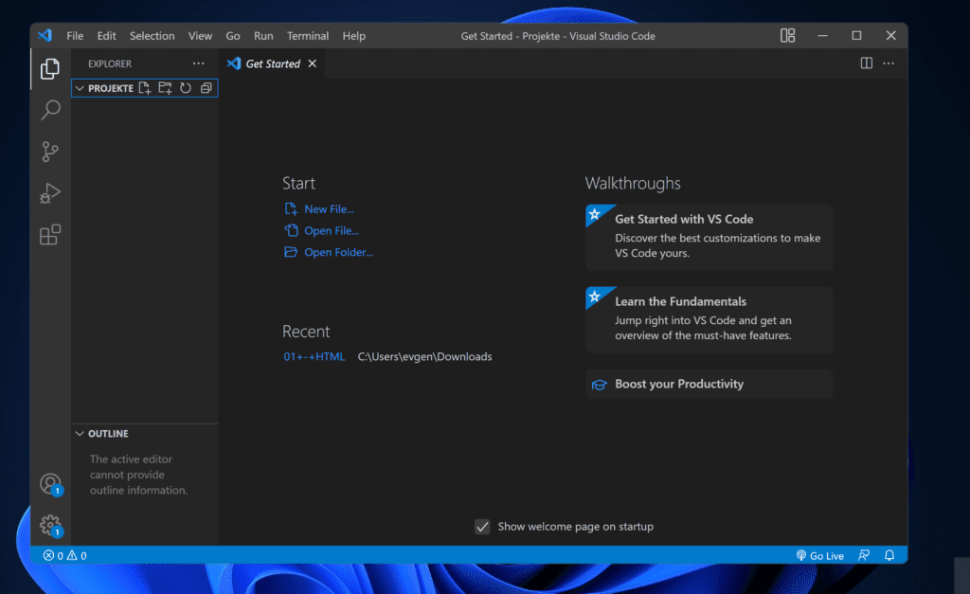Open the Manage gear settings icon
Screen dimensions: 970x594
click(50, 525)
